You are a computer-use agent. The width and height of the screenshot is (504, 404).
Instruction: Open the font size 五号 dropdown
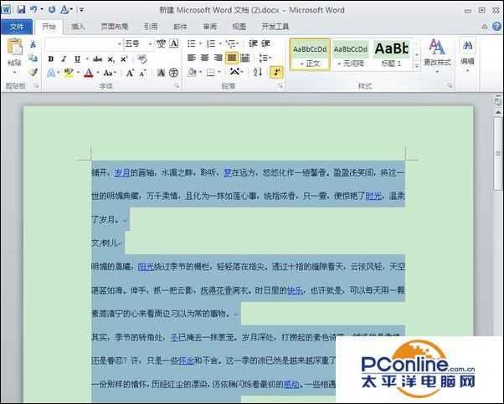pos(144,43)
